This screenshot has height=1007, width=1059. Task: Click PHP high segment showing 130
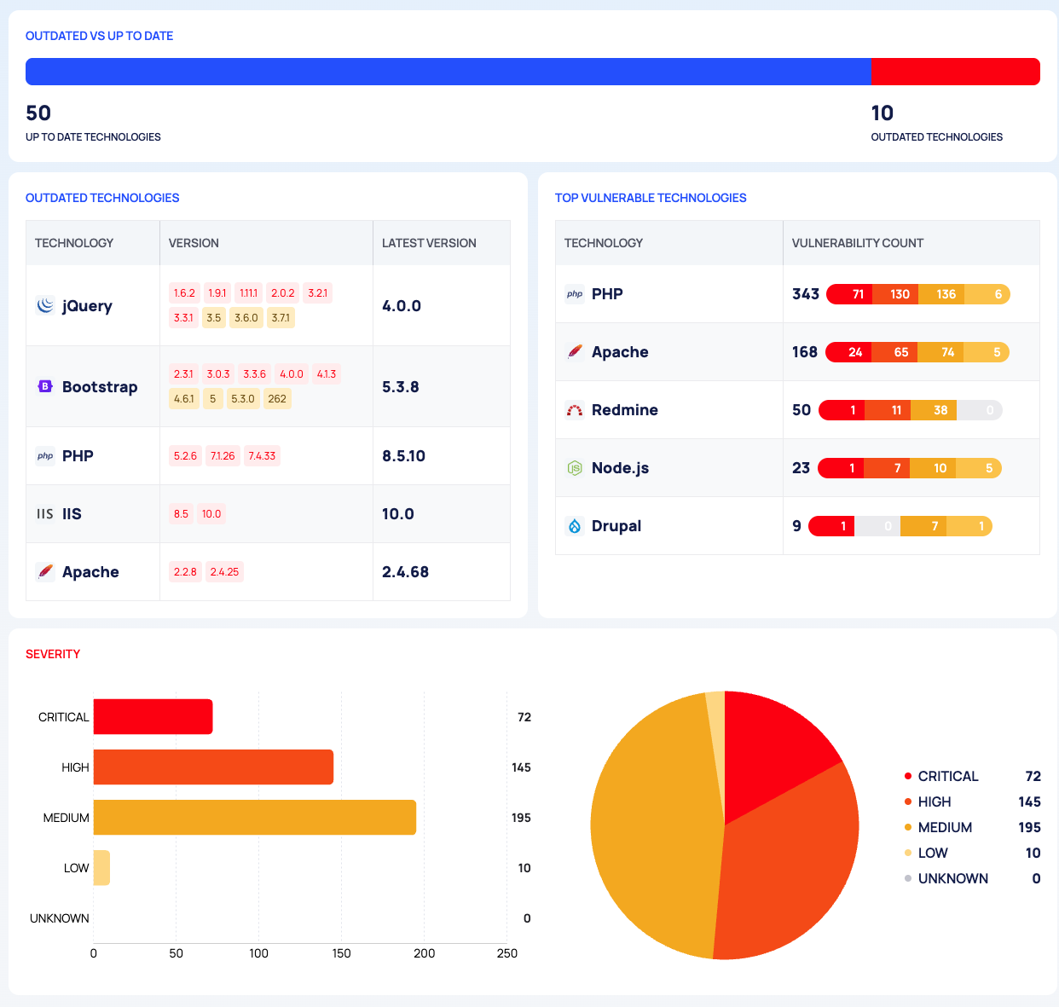[x=896, y=294]
